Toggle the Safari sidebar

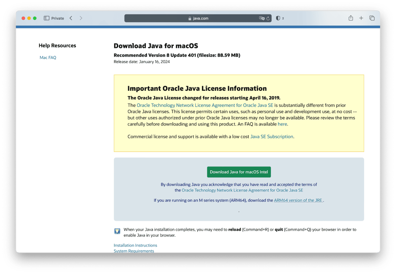point(46,18)
